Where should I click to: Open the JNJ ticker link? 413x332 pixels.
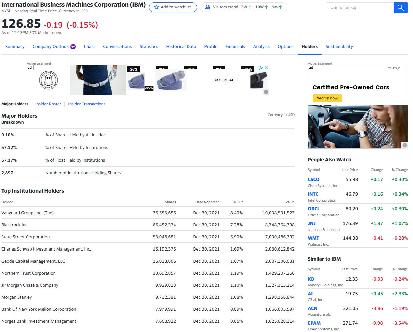[312, 223]
